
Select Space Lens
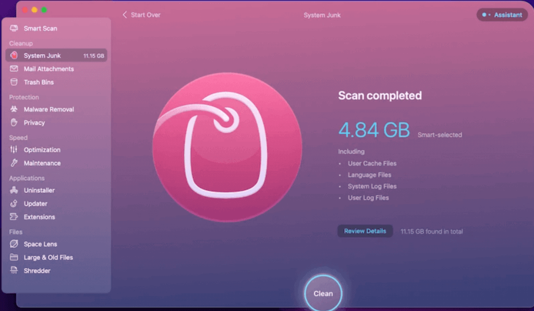point(56,244)
